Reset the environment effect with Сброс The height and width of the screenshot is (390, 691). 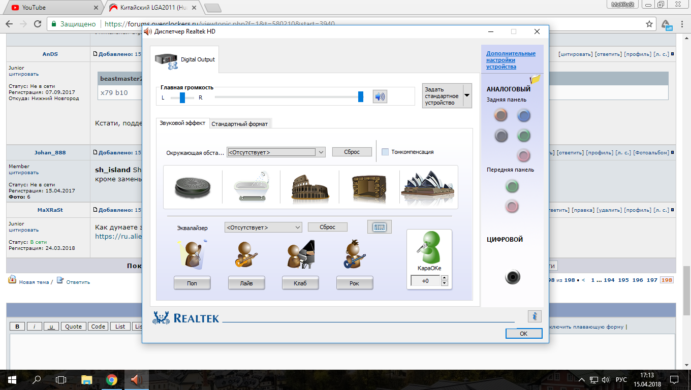(352, 152)
